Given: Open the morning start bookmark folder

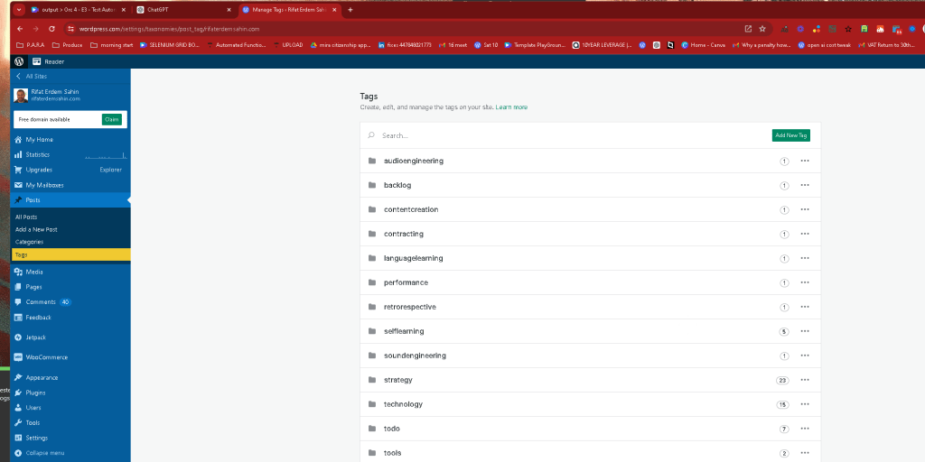Looking at the screenshot, I should click(x=111, y=45).
